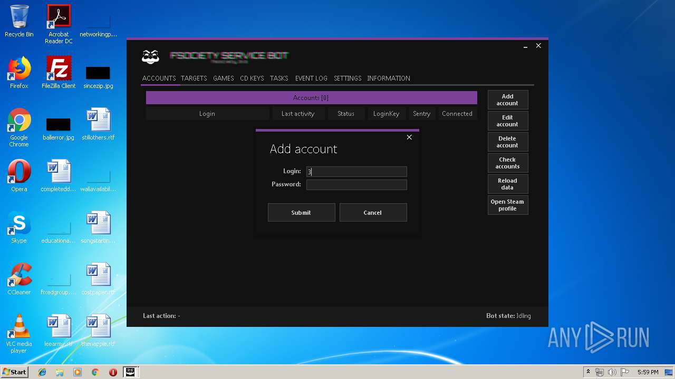Launch FileZilla Client shortcut
Viewport: 675px width, 379px height.
coord(59,73)
